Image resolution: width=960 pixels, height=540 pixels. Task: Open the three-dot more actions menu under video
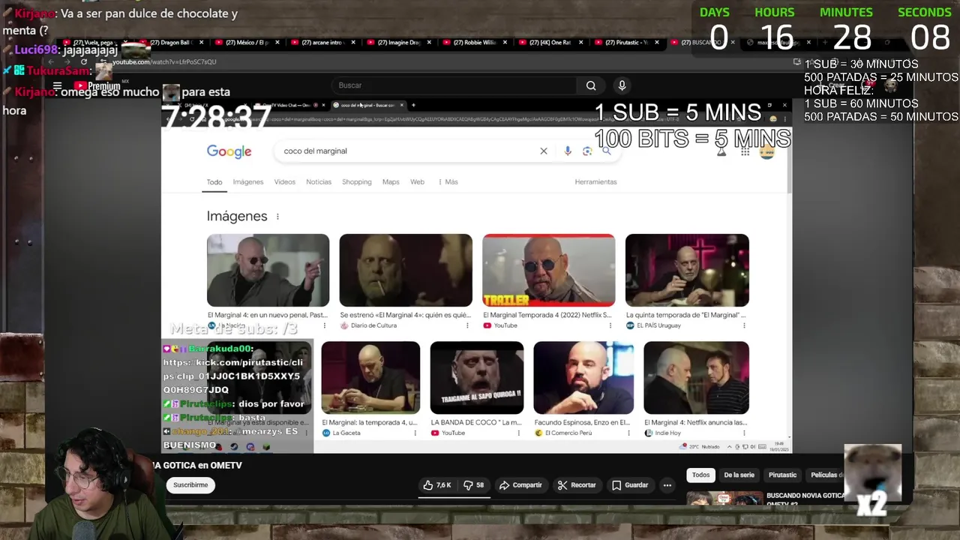pyautogui.click(x=667, y=485)
